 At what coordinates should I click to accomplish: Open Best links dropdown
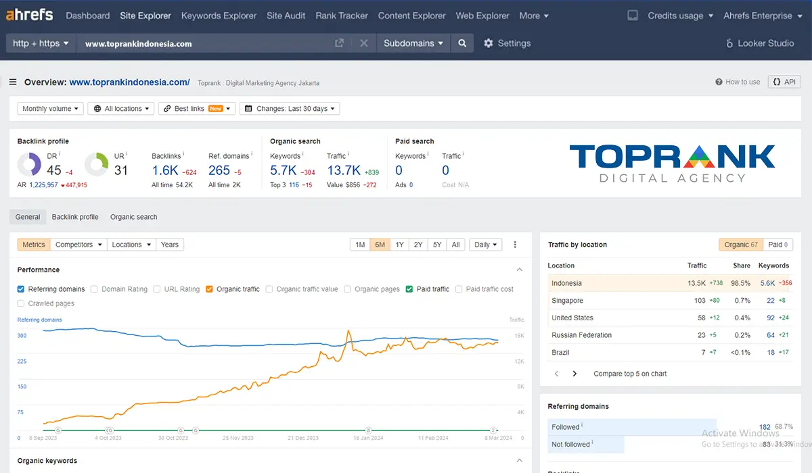tap(197, 109)
